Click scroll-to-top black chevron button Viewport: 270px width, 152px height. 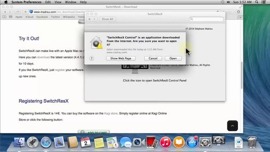[232, 126]
